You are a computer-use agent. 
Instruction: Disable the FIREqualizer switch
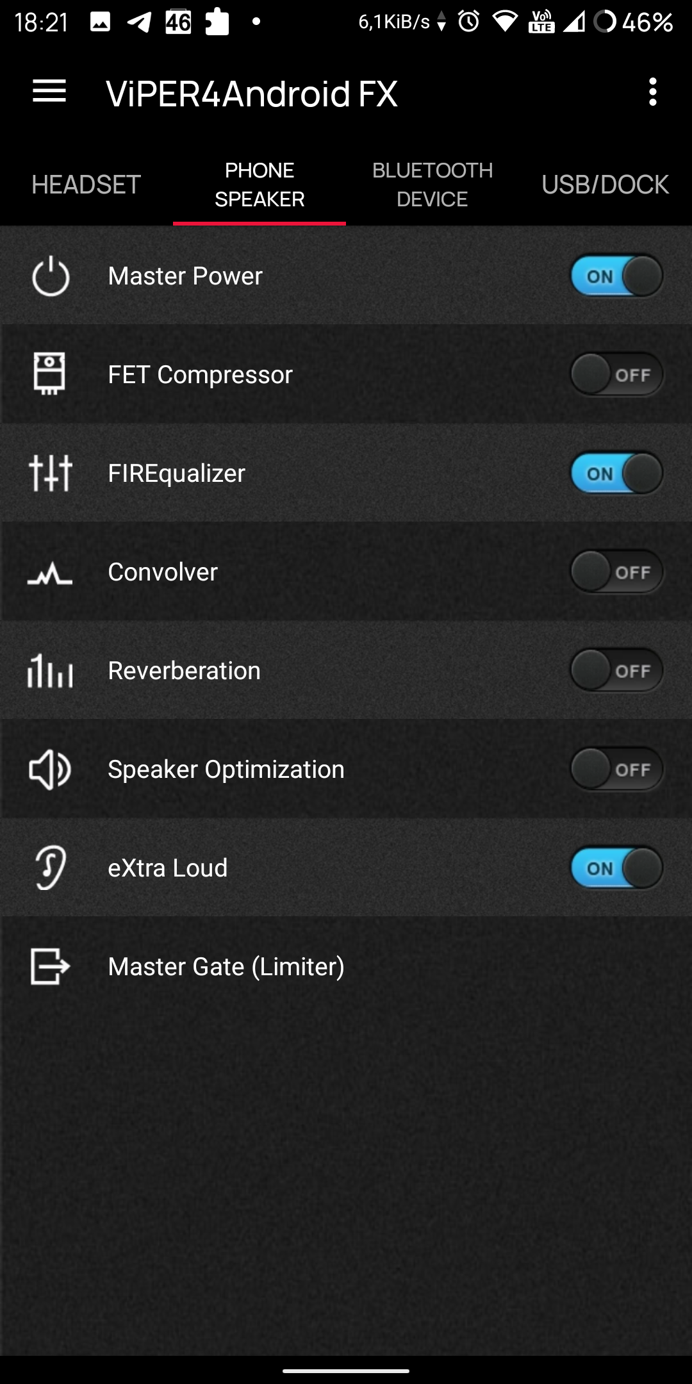pyautogui.click(x=616, y=474)
